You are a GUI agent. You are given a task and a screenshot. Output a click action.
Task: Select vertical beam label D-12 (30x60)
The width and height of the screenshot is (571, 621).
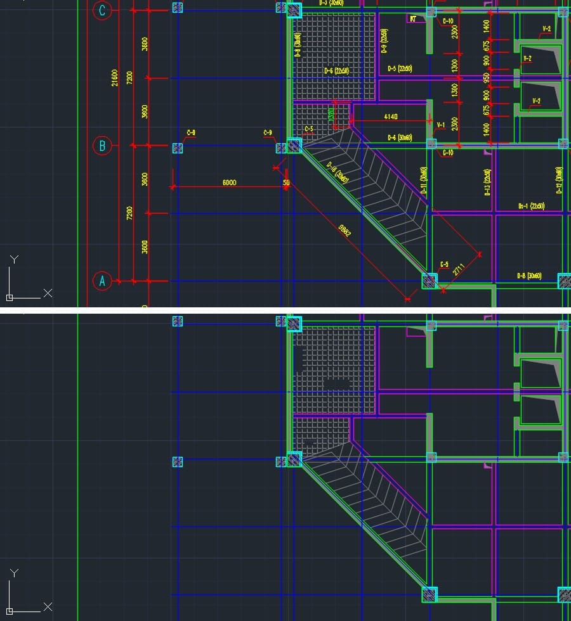click(559, 180)
